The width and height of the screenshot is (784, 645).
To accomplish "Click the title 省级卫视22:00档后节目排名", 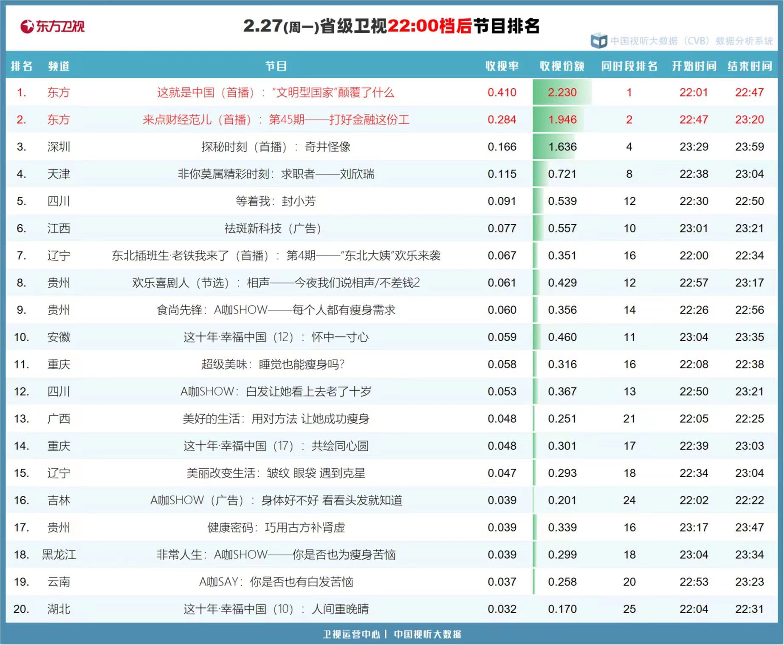I will click(429, 26).
